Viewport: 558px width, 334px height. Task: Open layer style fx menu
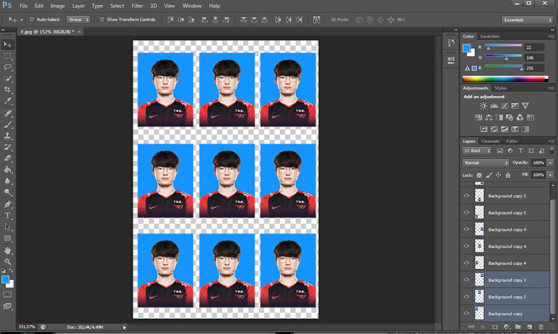[483, 326]
